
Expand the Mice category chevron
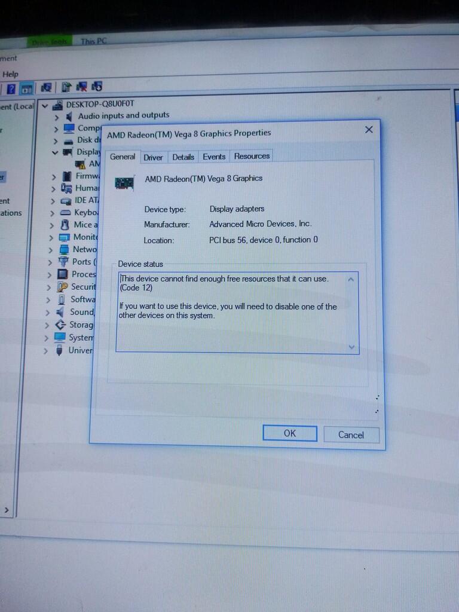click(52, 225)
